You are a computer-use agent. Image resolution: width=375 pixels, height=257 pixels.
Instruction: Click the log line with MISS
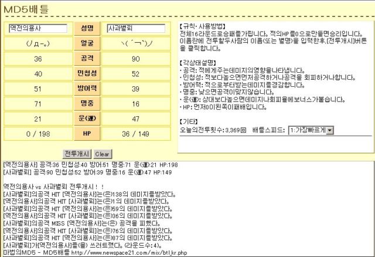82,224
